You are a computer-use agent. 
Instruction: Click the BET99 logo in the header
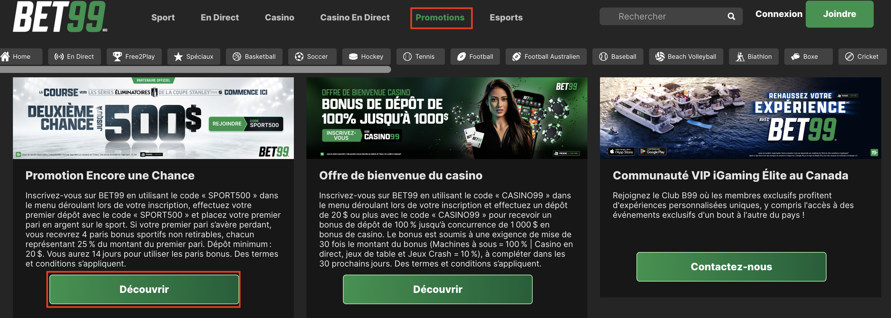coord(60,16)
